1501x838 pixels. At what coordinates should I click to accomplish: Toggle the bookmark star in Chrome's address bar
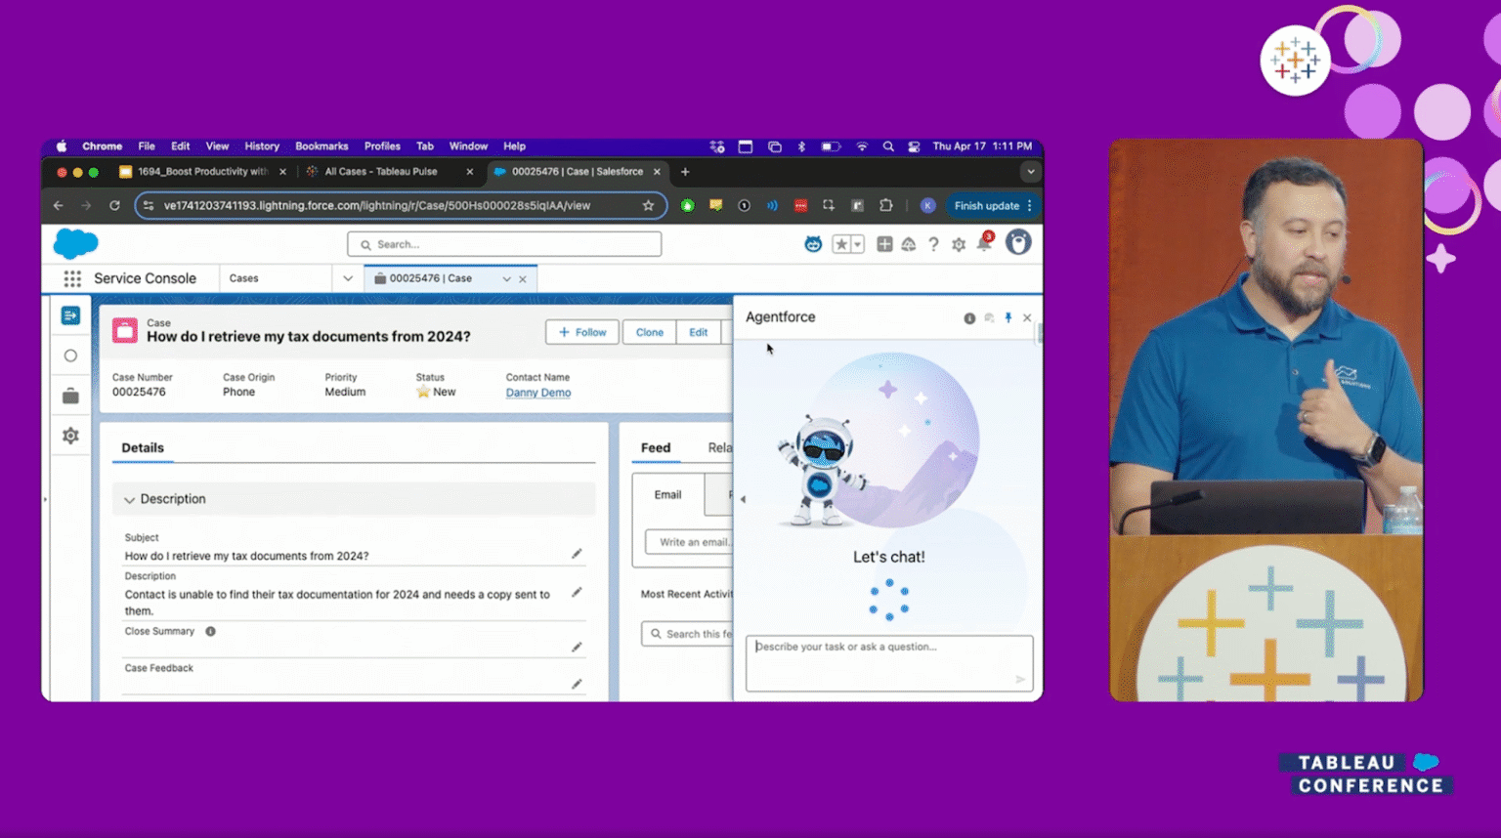pos(648,206)
